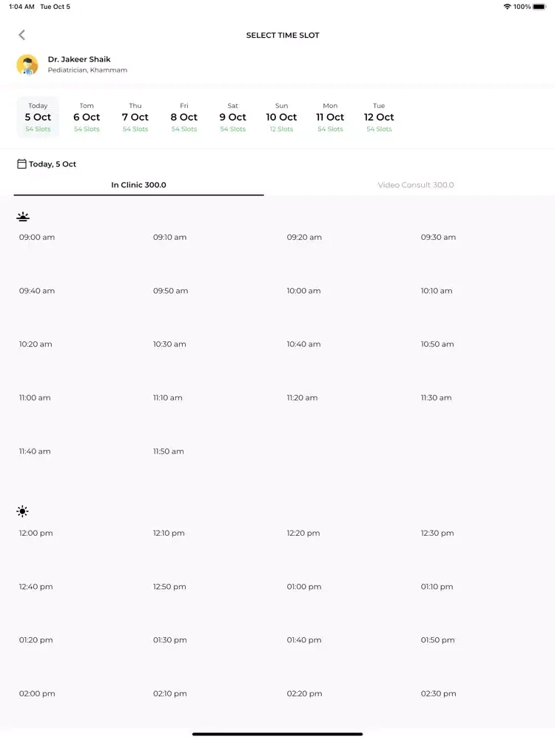Choose 11:40 am time
Viewport: 555px width, 740px height.
click(35, 451)
